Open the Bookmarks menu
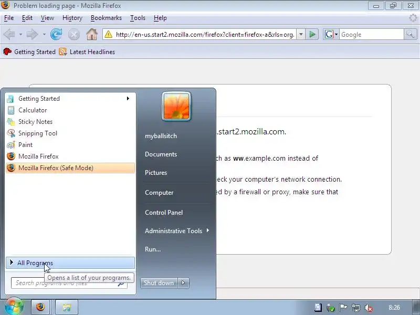The image size is (420, 315). click(x=106, y=18)
